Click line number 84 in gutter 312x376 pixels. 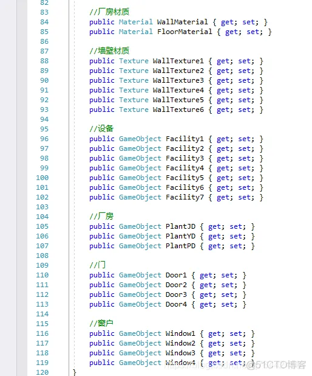click(x=44, y=22)
